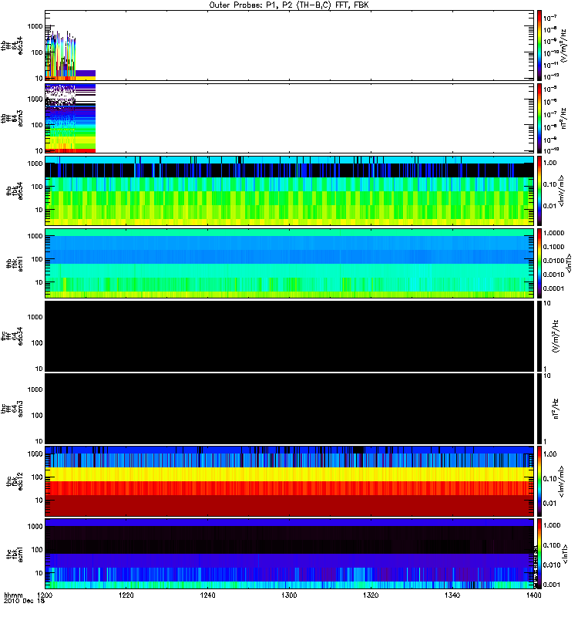
Task: Click the color bar of thb fbk scm1 panel
Action: [539, 263]
